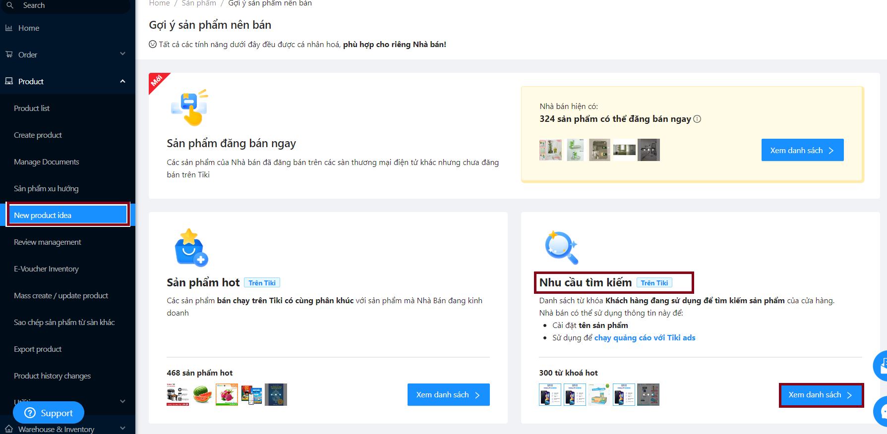Click Xem danh sách under 468 sản phẩm hot

(x=448, y=395)
